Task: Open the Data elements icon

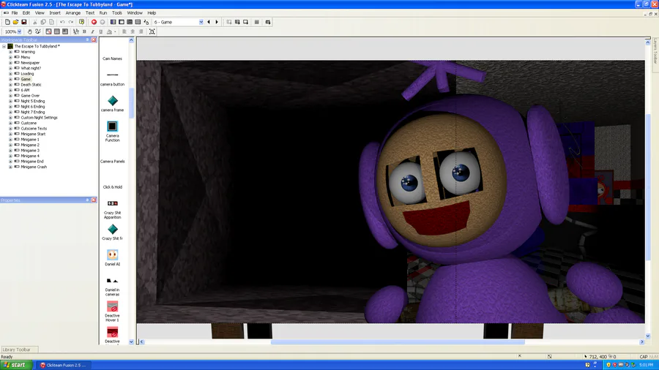Action: pos(146,22)
